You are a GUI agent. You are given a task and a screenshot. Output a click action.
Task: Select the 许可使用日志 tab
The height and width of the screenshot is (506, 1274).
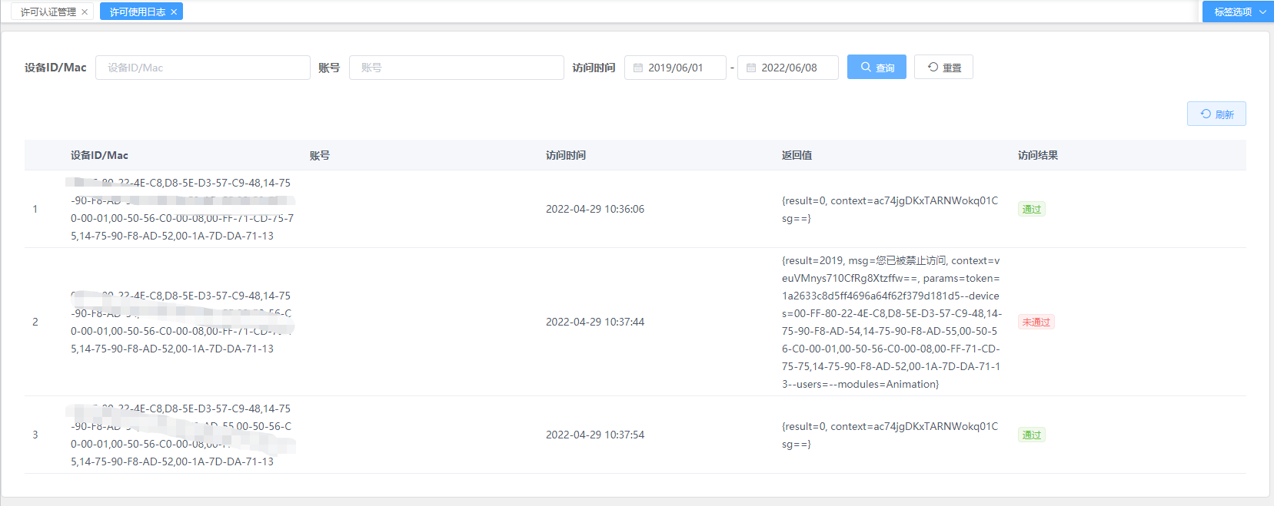(137, 12)
